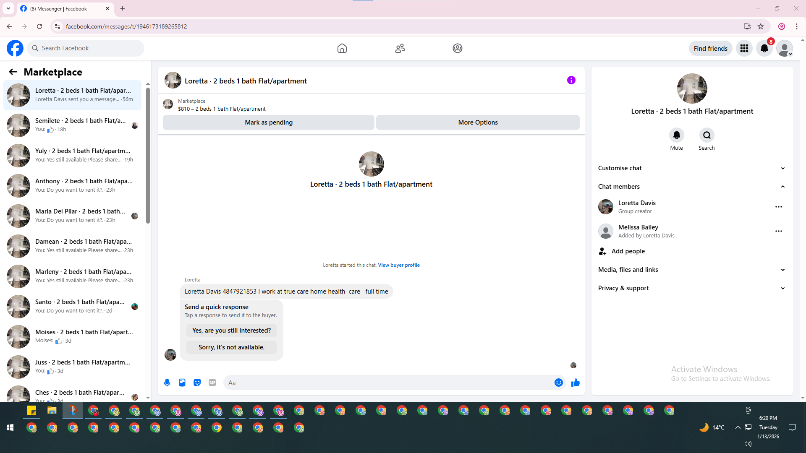Mute this conversation with bell icon

coord(676,135)
